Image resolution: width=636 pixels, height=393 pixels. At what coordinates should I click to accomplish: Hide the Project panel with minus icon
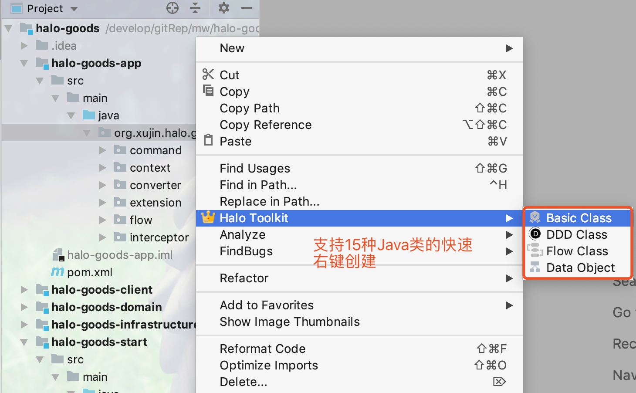[247, 8]
